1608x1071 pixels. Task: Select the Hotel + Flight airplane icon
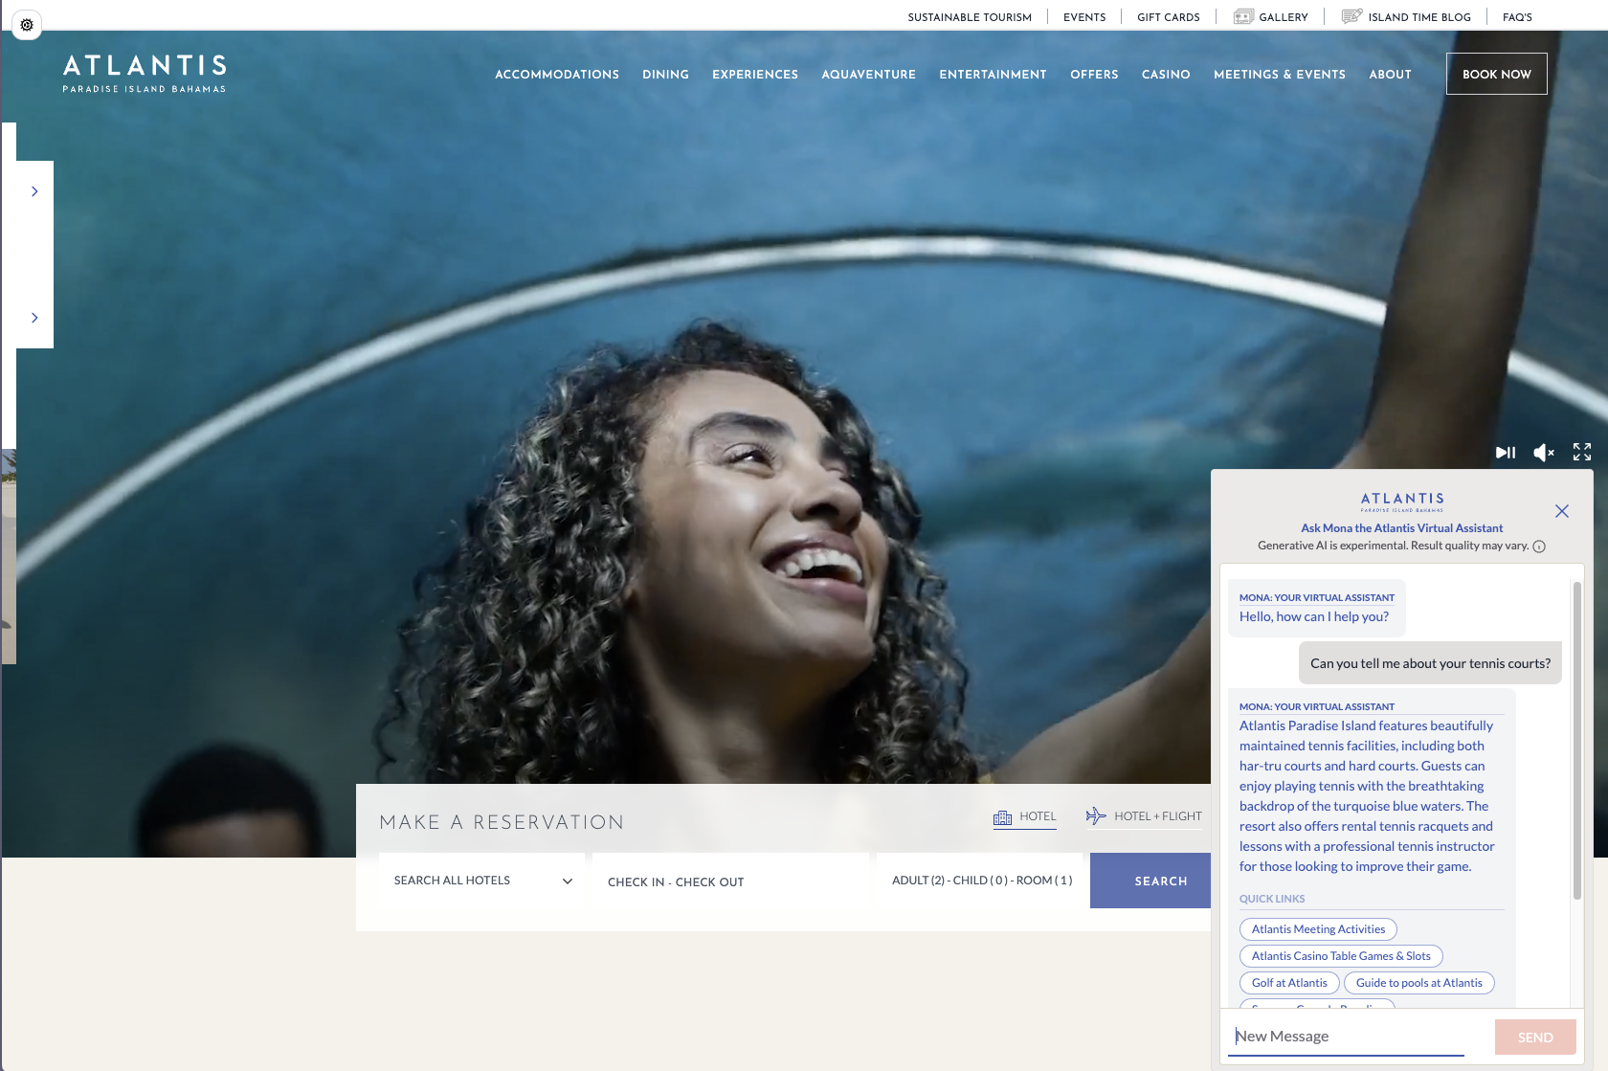[x=1094, y=815]
